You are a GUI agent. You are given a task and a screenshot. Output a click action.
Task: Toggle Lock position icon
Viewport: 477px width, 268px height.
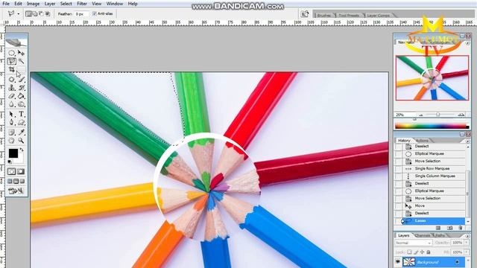coord(423,252)
